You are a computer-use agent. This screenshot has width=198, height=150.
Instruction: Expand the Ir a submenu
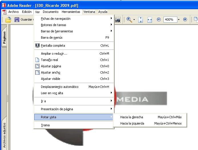coord(74,101)
